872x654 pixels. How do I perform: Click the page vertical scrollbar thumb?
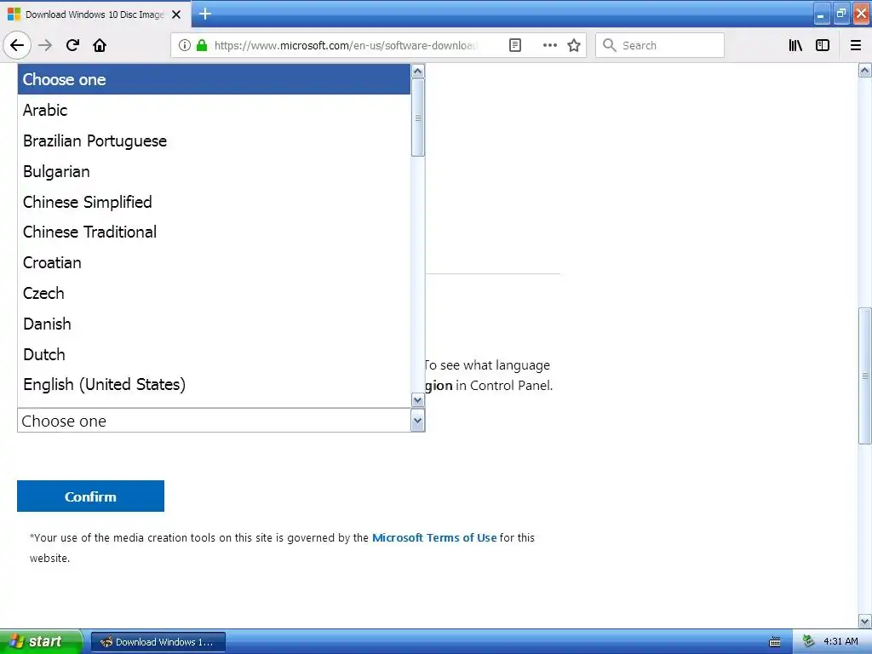(865, 376)
